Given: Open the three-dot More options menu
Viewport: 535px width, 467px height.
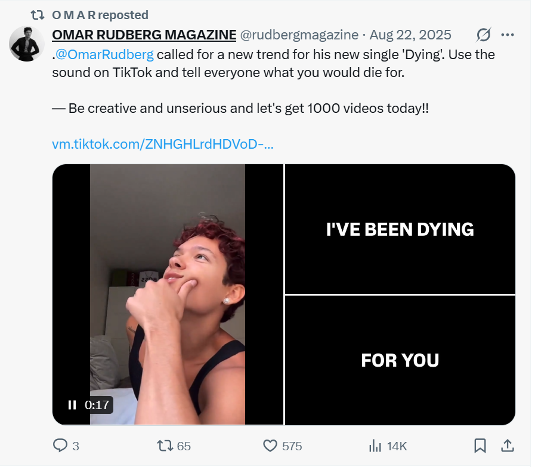Looking at the screenshot, I should coord(508,35).
